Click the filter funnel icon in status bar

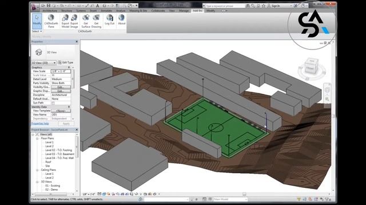click(327, 199)
